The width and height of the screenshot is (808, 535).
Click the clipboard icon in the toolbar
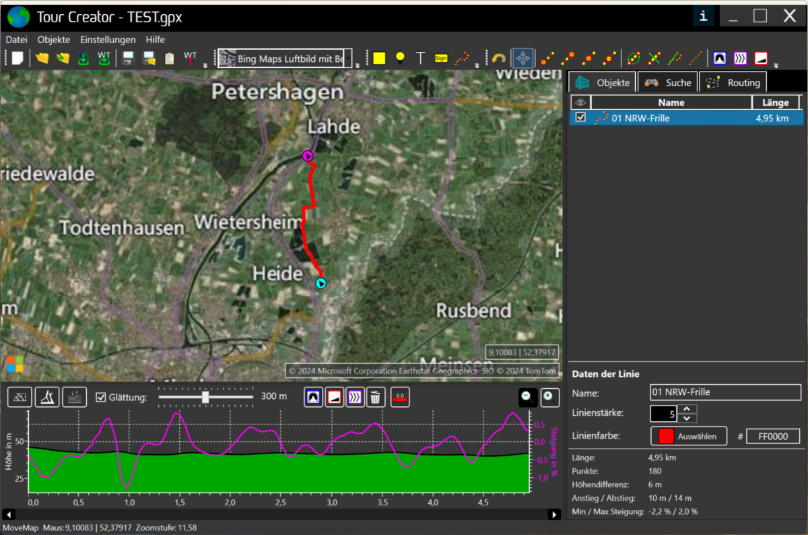[169, 58]
